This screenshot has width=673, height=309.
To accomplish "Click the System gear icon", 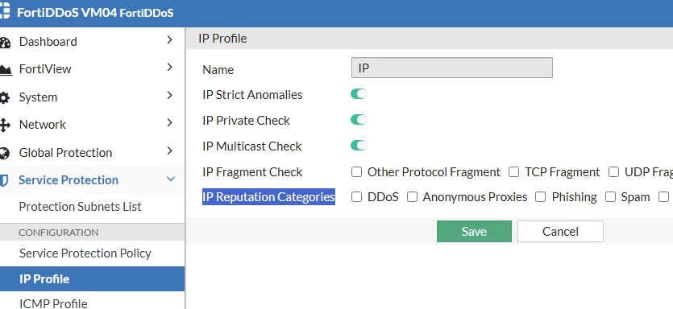I will (4, 97).
